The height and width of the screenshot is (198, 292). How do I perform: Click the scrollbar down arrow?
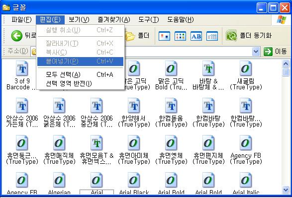tap(286, 190)
